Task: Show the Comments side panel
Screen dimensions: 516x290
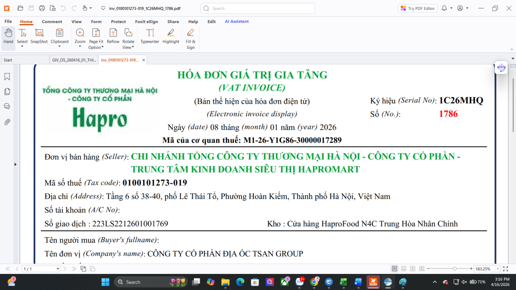Action: (7, 106)
